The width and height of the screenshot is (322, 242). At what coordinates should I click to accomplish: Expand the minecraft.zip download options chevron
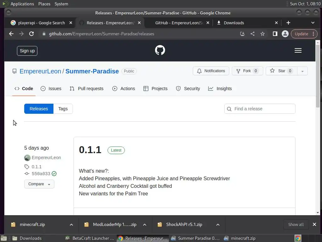(x=71, y=224)
